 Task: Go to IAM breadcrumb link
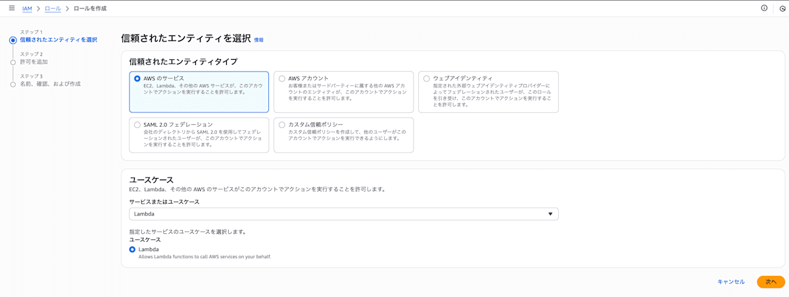pyautogui.click(x=27, y=9)
